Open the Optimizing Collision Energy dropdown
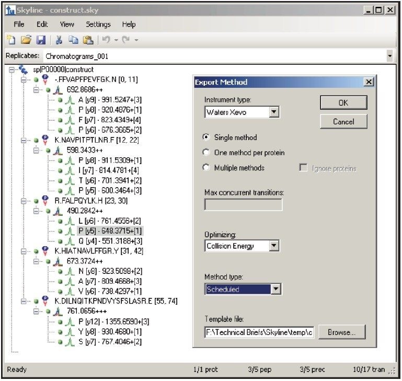Viewport: 402px width, 381px height. [274, 246]
